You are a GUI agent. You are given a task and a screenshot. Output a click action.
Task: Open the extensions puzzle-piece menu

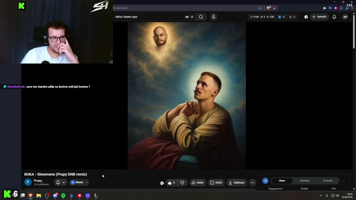tap(341, 8)
